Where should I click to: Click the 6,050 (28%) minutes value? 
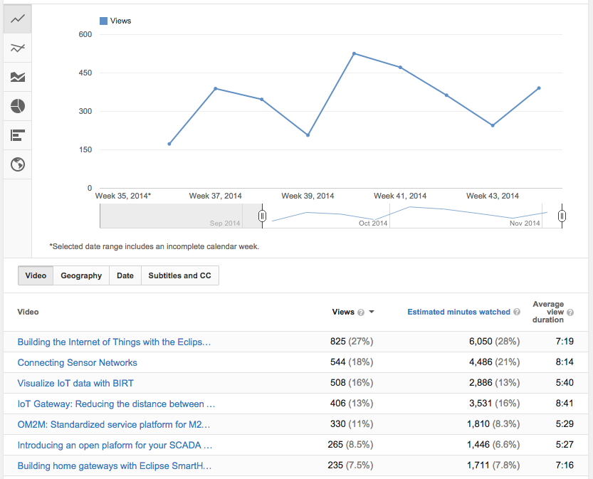click(494, 342)
